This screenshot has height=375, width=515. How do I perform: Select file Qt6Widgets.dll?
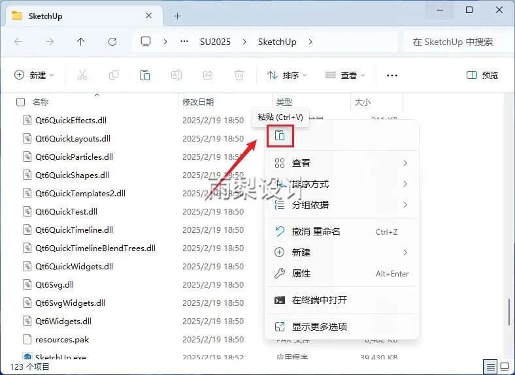coord(63,321)
